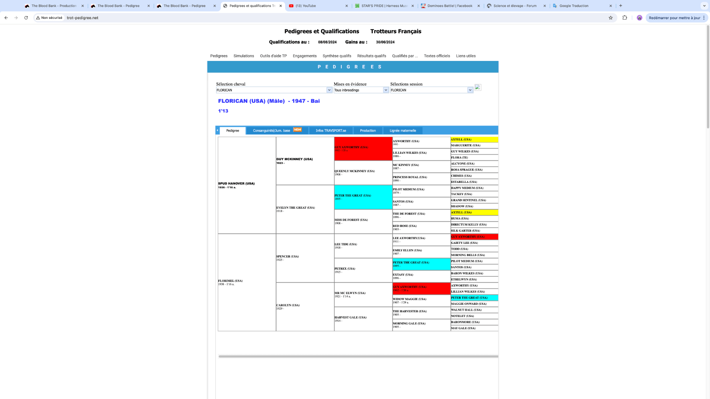This screenshot has height=399, width=710.
Task: Open the profile avatar icon
Action: (x=639, y=18)
